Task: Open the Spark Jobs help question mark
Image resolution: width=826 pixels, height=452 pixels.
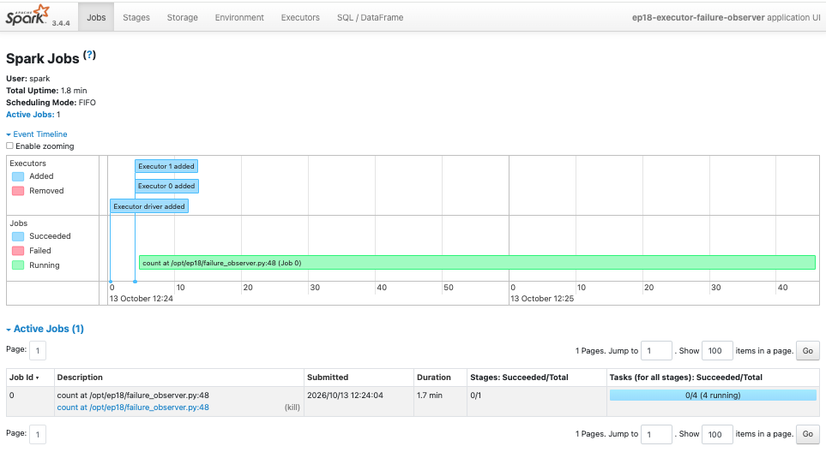Action: coord(89,55)
